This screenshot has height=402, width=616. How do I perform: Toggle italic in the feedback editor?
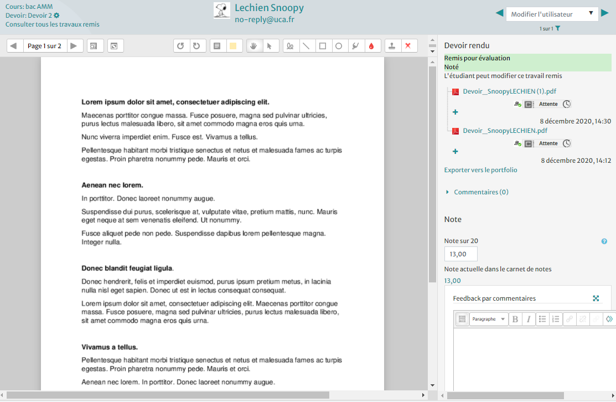pos(529,319)
